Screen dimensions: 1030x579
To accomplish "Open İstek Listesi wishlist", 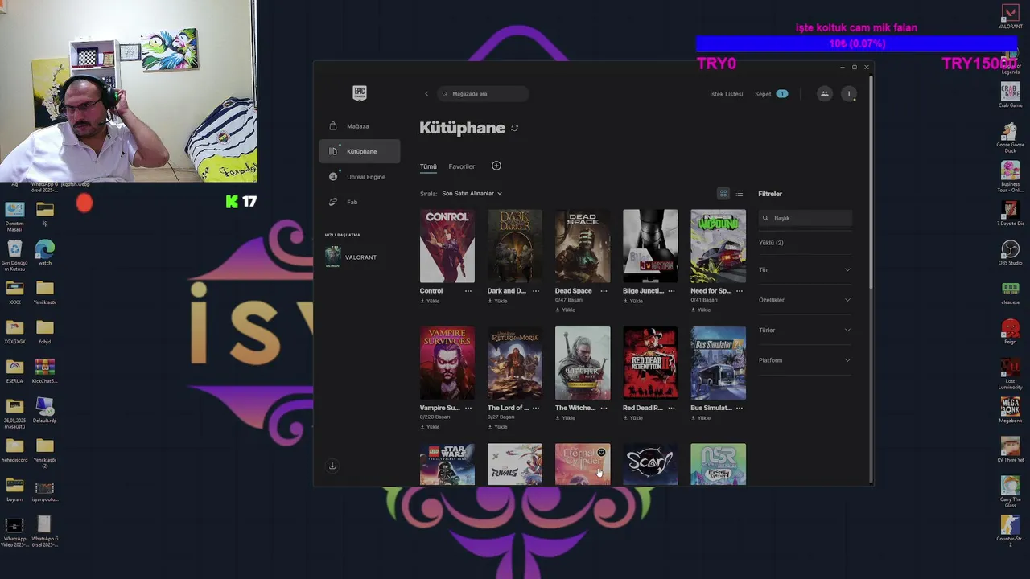I will [726, 94].
